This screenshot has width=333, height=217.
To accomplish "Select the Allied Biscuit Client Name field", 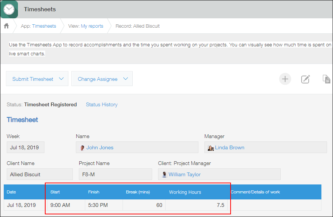I will click(40, 174).
